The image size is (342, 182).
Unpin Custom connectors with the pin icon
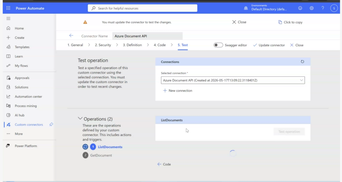51,125
